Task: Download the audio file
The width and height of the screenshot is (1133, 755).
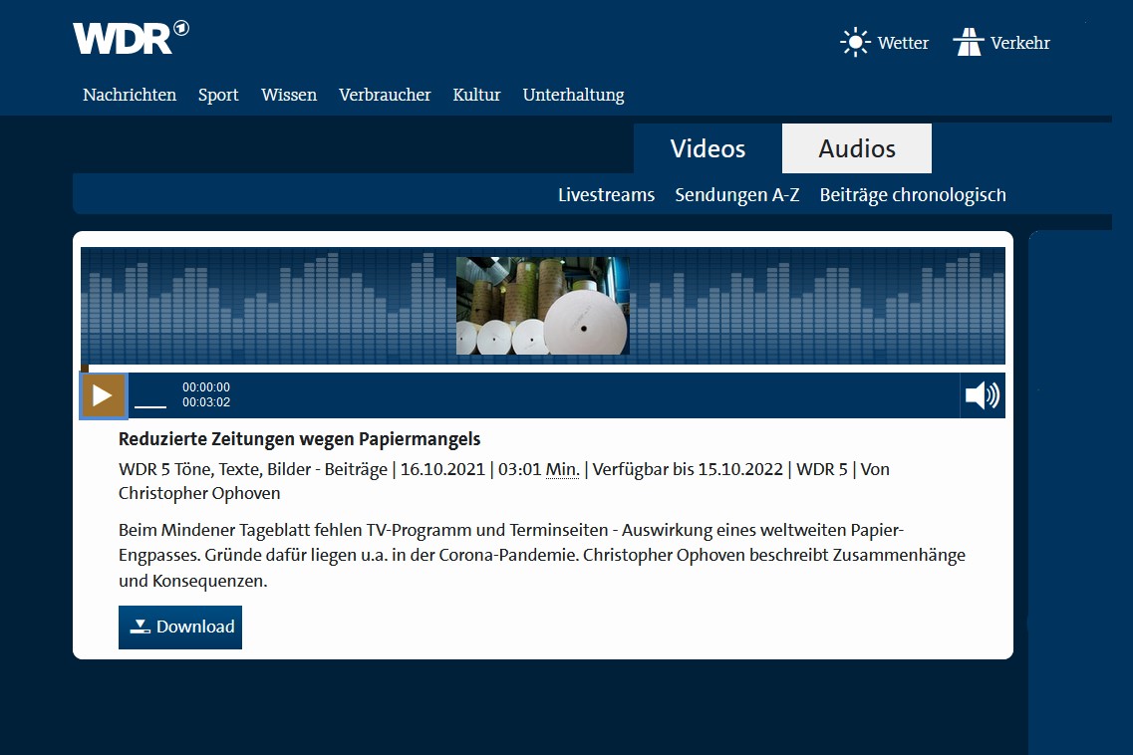Action: coord(180,627)
